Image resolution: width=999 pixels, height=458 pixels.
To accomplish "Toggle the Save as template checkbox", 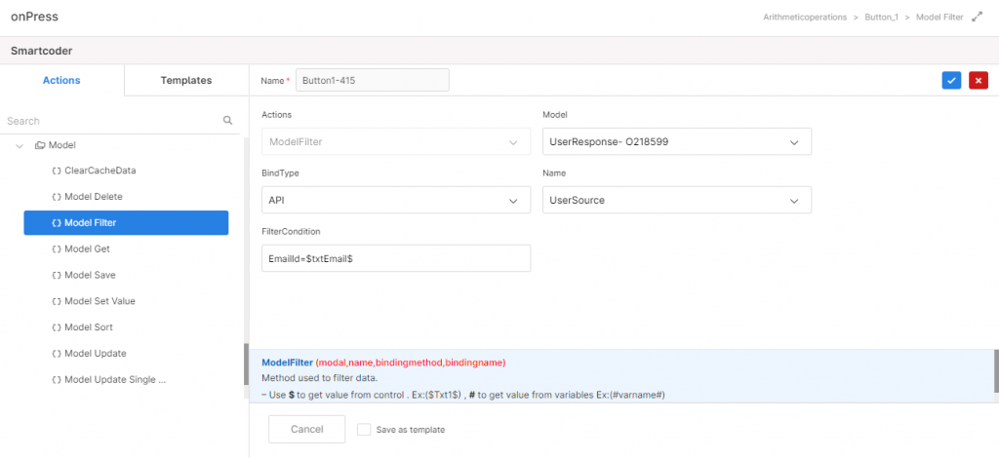I will coord(364,430).
